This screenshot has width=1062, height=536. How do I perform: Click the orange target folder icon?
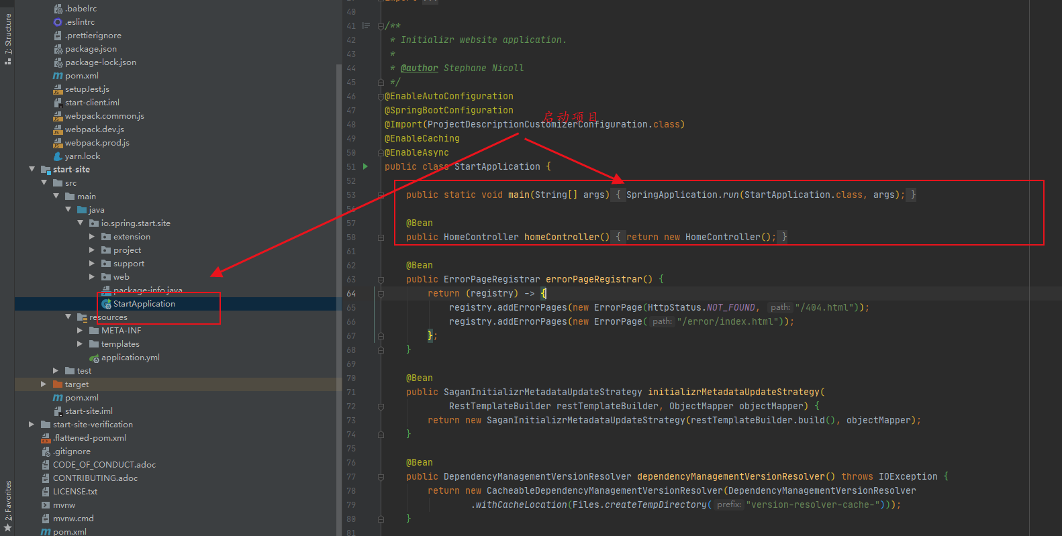pos(58,384)
